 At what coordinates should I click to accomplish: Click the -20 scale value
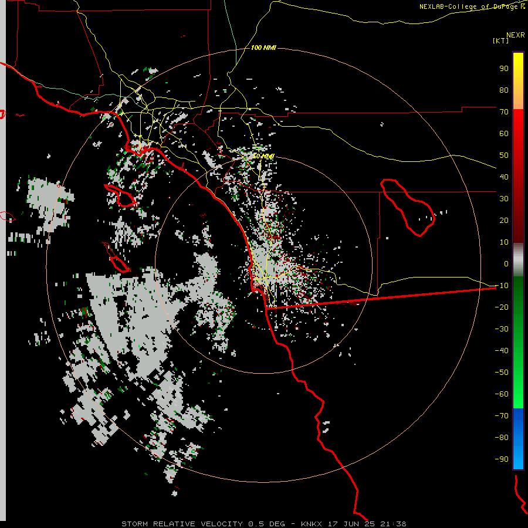(502, 307)
